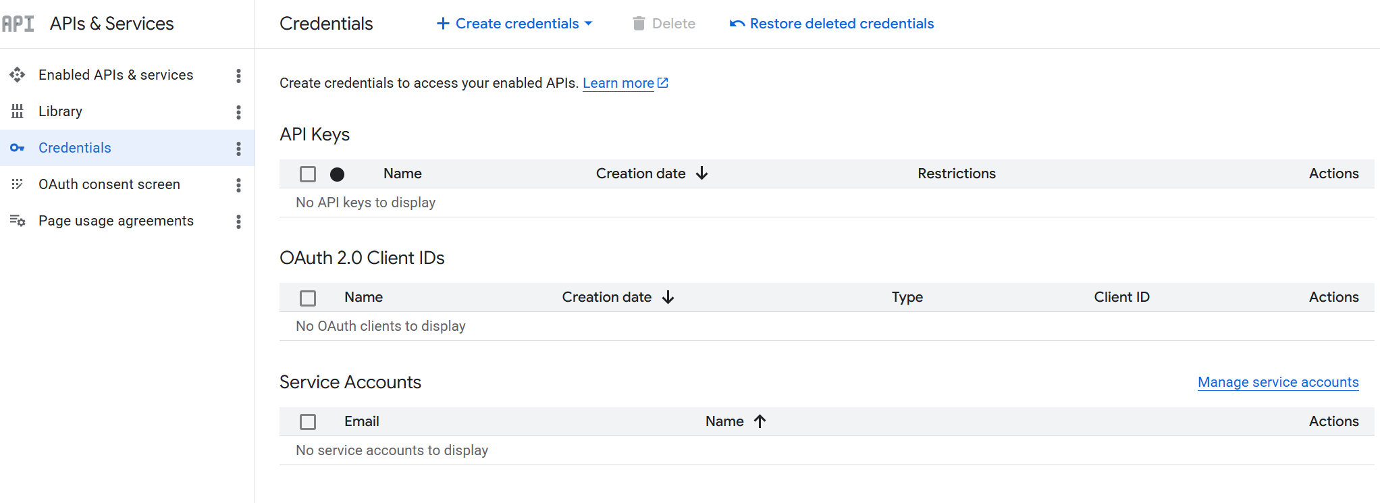Image resolution: width=1380 pixels, height=503 pixels.
Task: Click the Credentials key icon in the sidebar
Action: pos(18,148)
